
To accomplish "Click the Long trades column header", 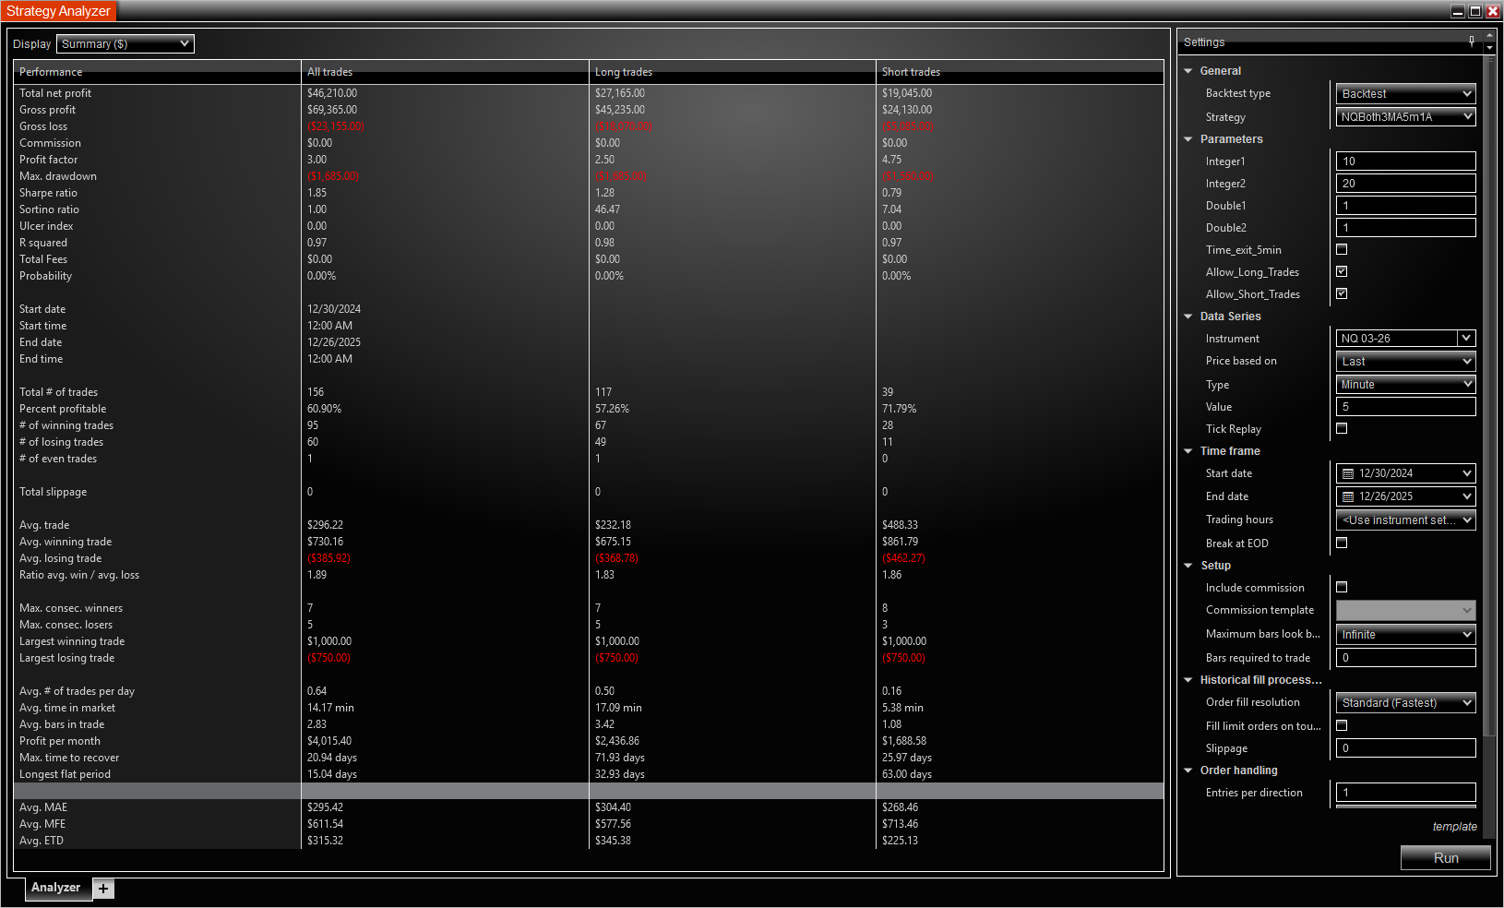I will pos(624,72).
